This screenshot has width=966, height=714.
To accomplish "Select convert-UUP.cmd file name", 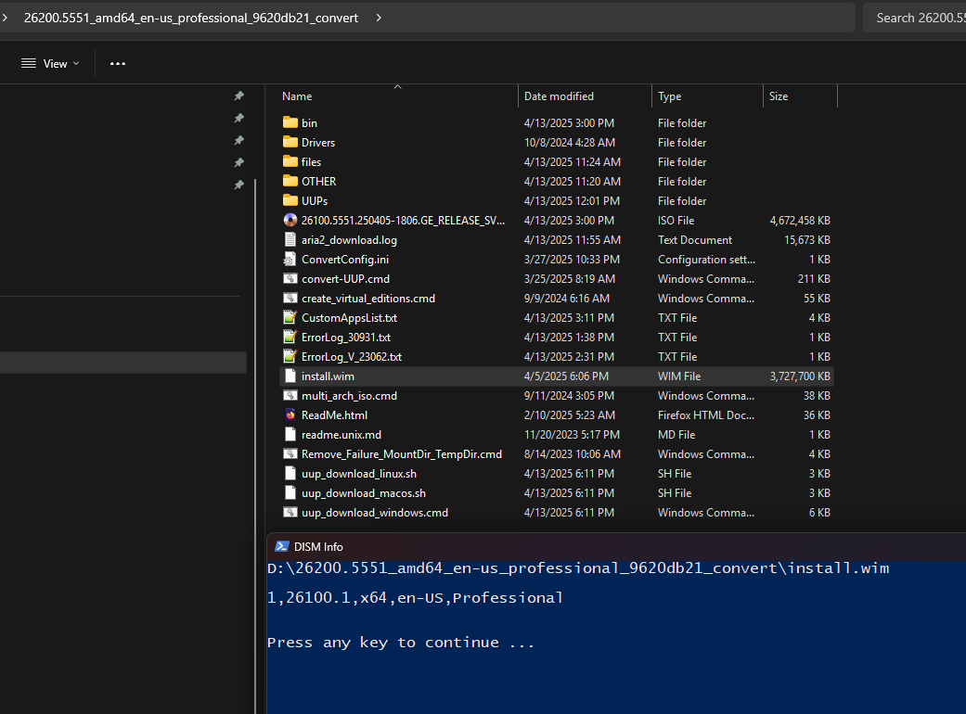I will (x=345, y=279).
